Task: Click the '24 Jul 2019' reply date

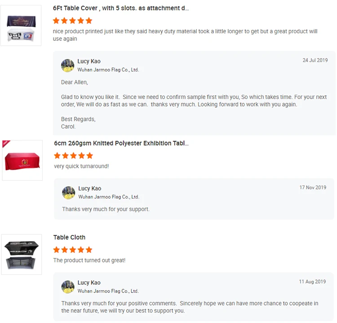Action: tap(315, 60)
